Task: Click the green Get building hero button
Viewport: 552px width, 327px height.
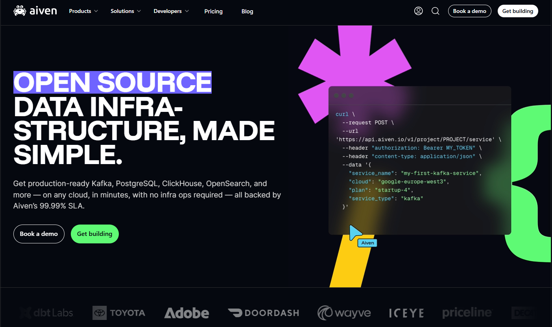Action: tap(94, 234)
